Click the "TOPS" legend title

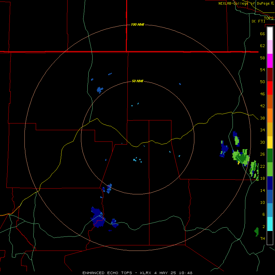pos(269,18)
